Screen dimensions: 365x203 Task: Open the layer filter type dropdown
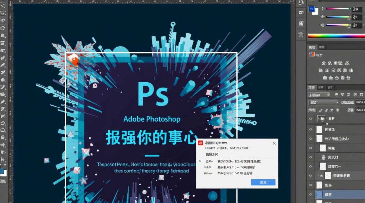coord(320,95)
